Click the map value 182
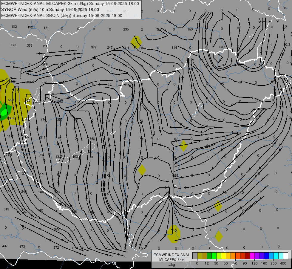Image resolution: width=292 pixels, height=269 pixels. (14, 27)
